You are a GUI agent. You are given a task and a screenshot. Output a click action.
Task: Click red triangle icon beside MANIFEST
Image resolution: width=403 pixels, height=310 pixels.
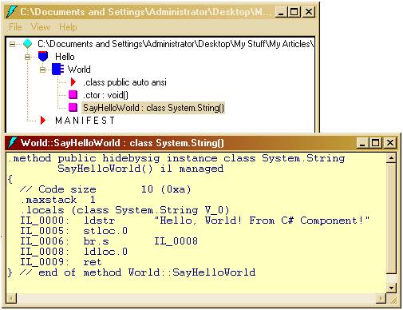pyautogui.click(x=42, y=121)
